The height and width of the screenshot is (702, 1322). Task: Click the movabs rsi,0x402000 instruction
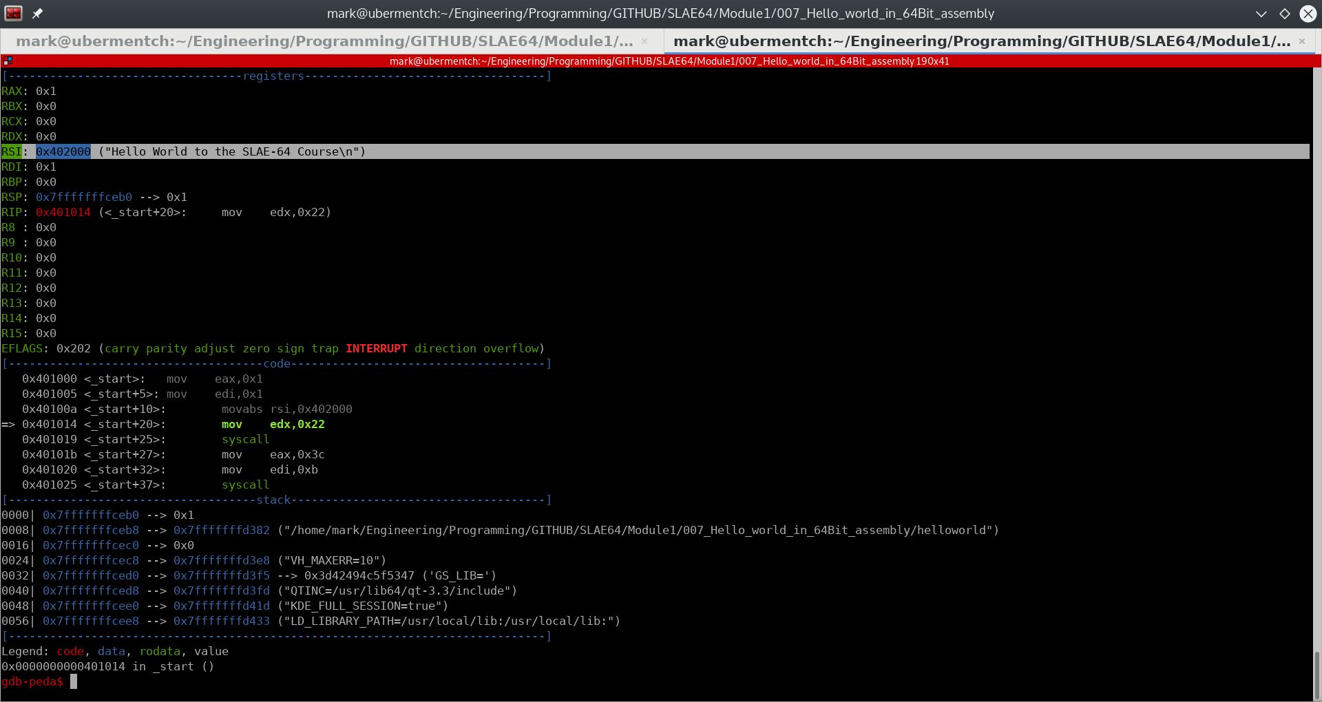287,409
